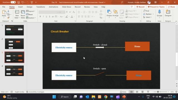Viewport: 178px width, 100px height.
Task: Open the Windows Start menu
Action: click(x=54, y=97)
